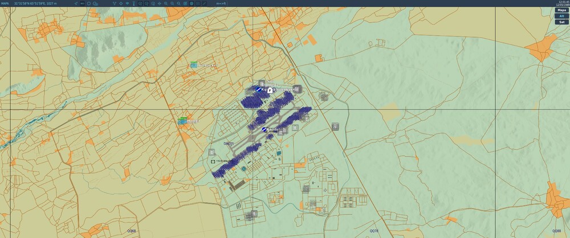
Task: Select the circle drawing tool icon
Action: (x=89, y=3)
